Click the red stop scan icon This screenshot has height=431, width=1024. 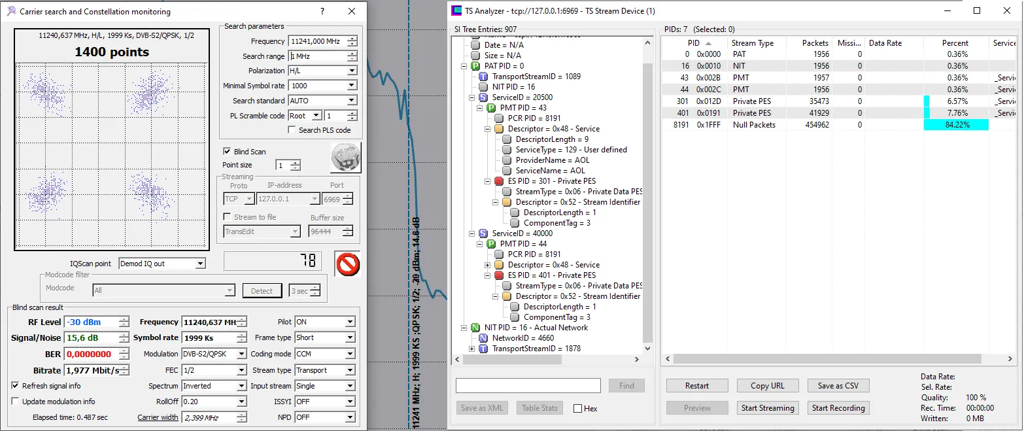click(x=347, y=264)
